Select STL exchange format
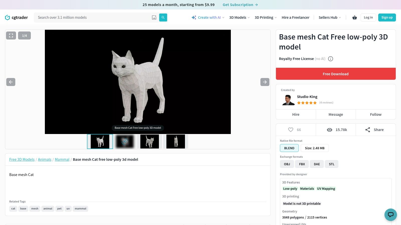401x225 pixels. coord(332,164)
